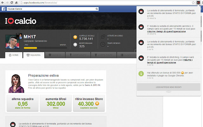The height and width of the screenshot is (127, 203).
Task: Open the MH17 player profile picture
Action: point(12,42)
